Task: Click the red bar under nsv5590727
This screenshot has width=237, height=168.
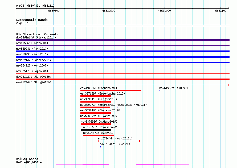Action: (x=95, y=107)
